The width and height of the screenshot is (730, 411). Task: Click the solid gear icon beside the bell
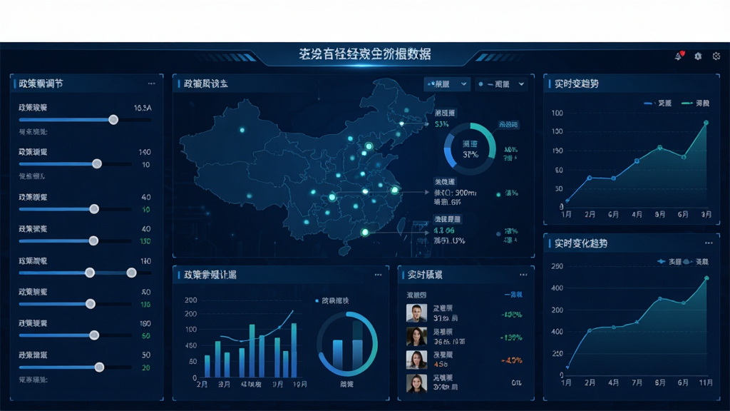coord(698,56)
